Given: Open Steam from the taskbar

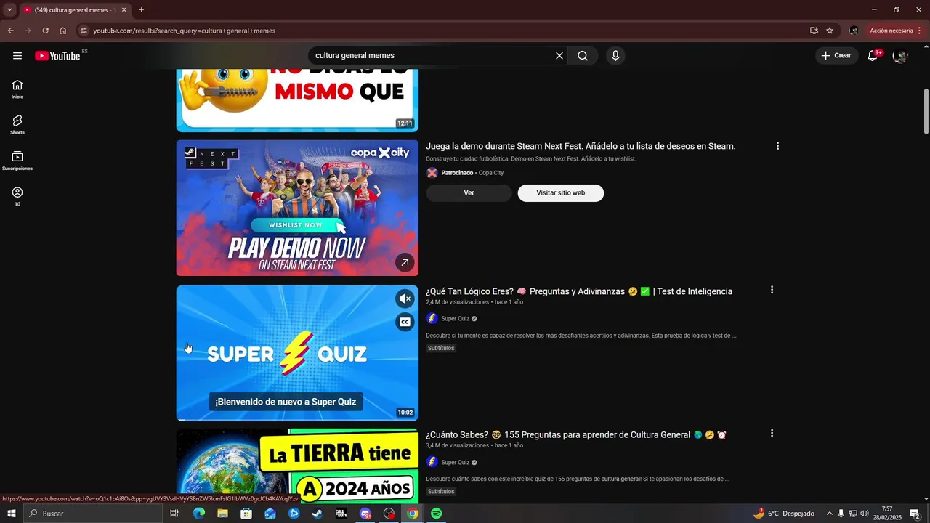Looking at the screenshot, I should [x=318, y=514].
